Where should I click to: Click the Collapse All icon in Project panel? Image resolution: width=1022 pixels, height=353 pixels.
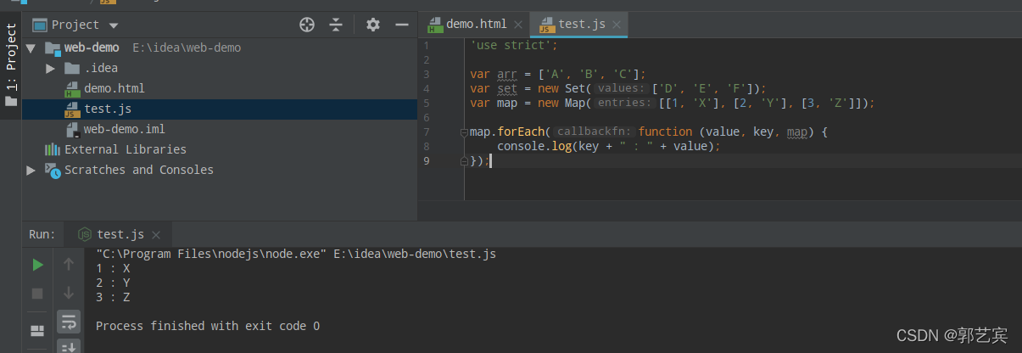[336, 25]
